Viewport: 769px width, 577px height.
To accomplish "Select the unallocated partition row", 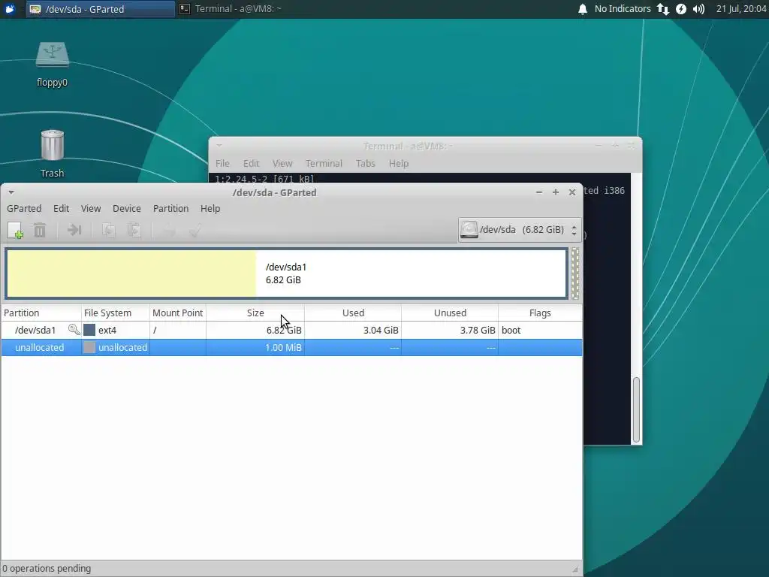I will pos(291,347).
